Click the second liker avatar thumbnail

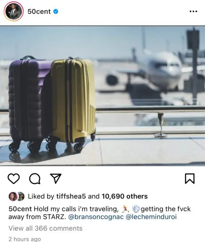[x=21, y=196]
